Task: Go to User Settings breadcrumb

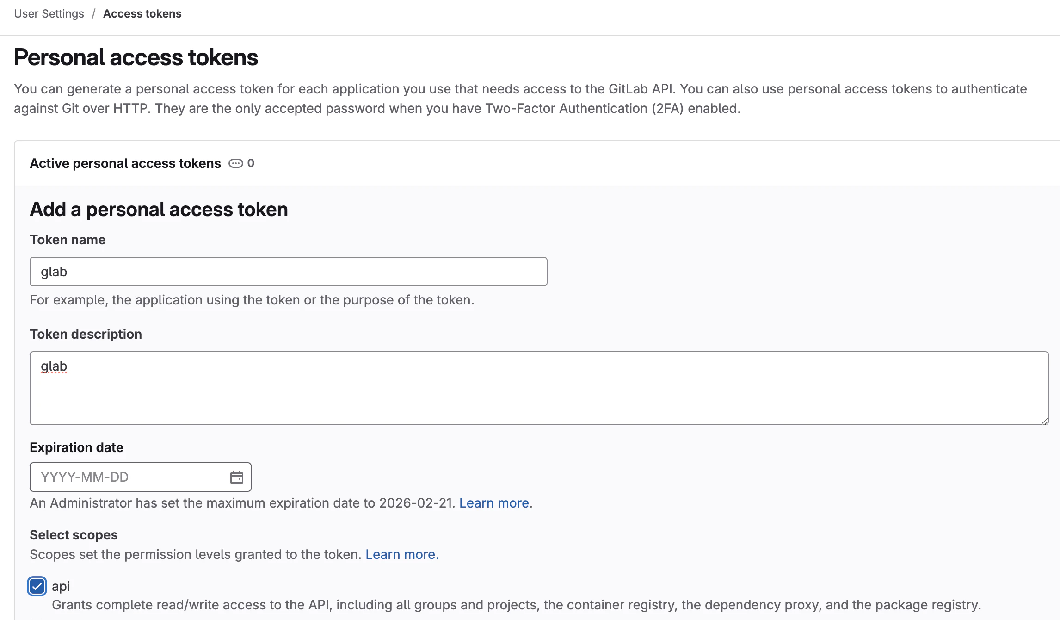Action: point(49,14)
